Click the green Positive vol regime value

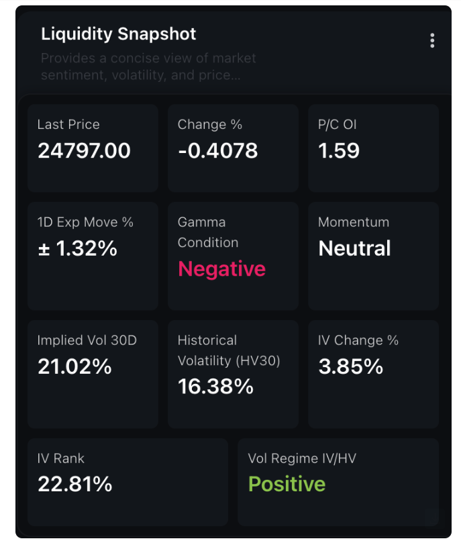287,484
